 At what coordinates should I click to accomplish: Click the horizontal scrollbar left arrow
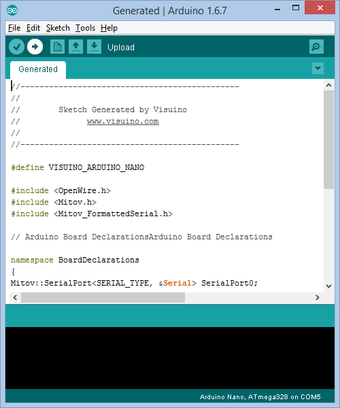pyautogui.click(x=15, y=297)
